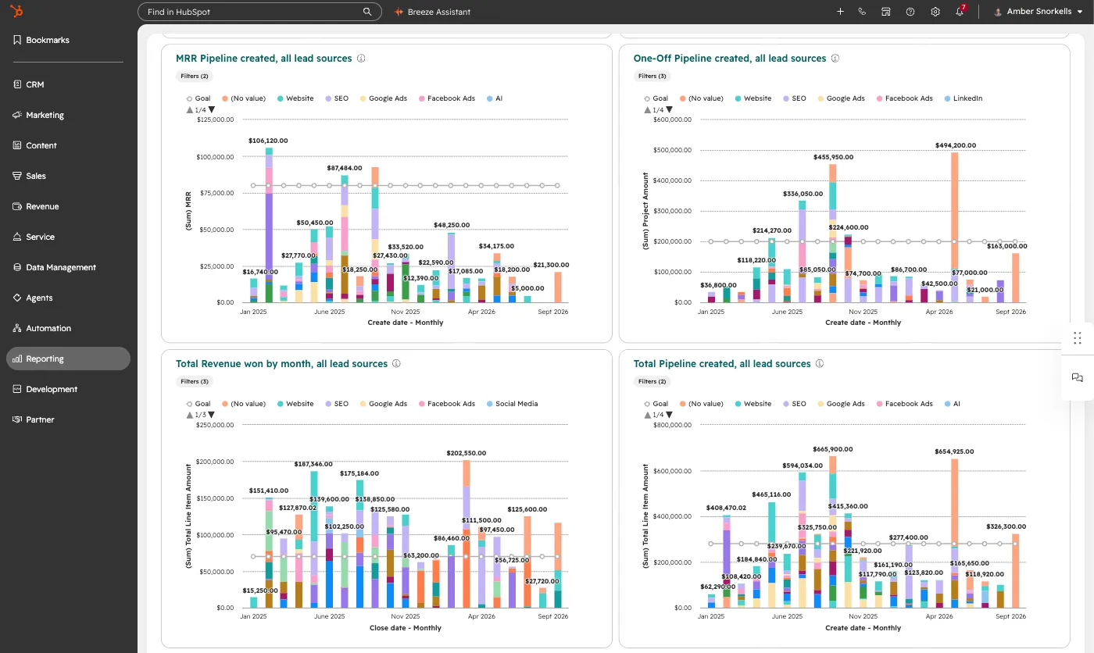Open the chat bubbles icon on the side tab
The image size is (1094, 653).
[1077, 377]
